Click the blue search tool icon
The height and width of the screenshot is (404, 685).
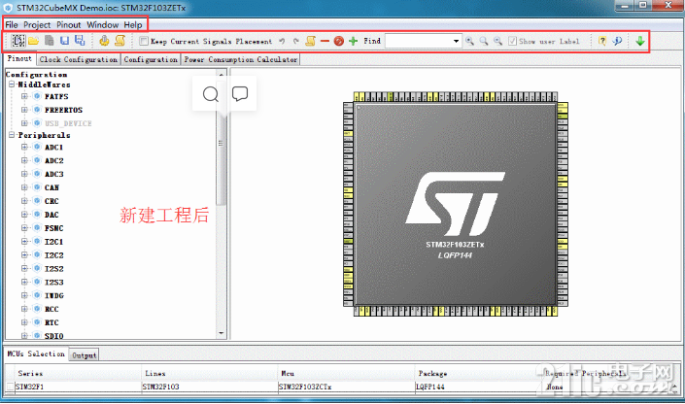tap(617, 41)
